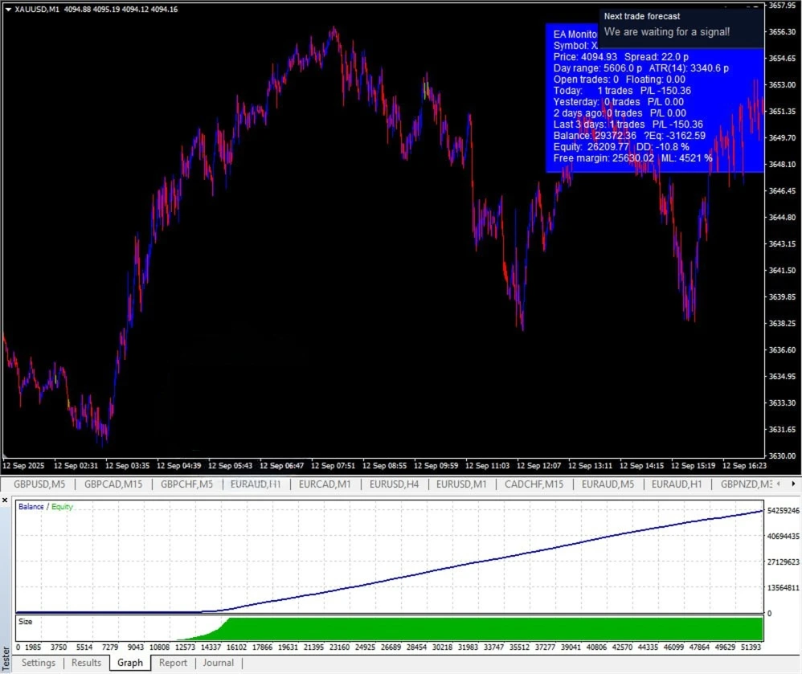Select the CADCHF,M15 chart tab

[x=532, y=484]
